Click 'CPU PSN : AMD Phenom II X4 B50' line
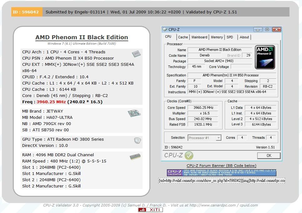This screenshot has height=213, width=302. 68,58
